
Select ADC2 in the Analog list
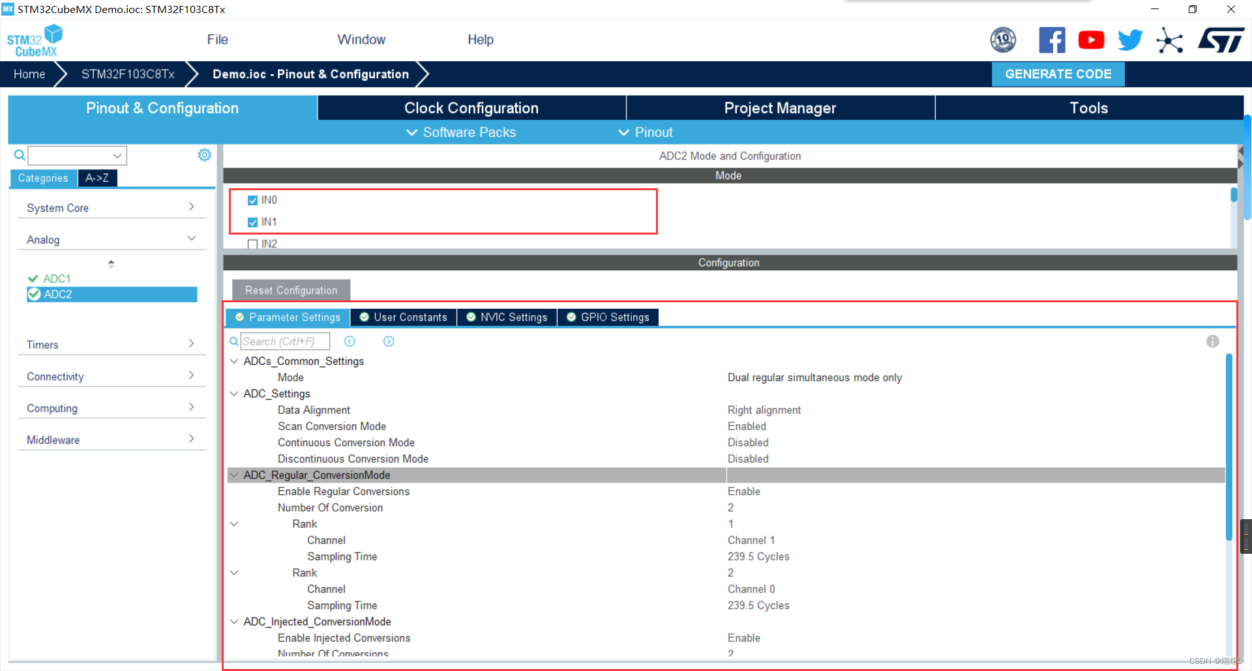pyautogui.click(x=112, y=294)
